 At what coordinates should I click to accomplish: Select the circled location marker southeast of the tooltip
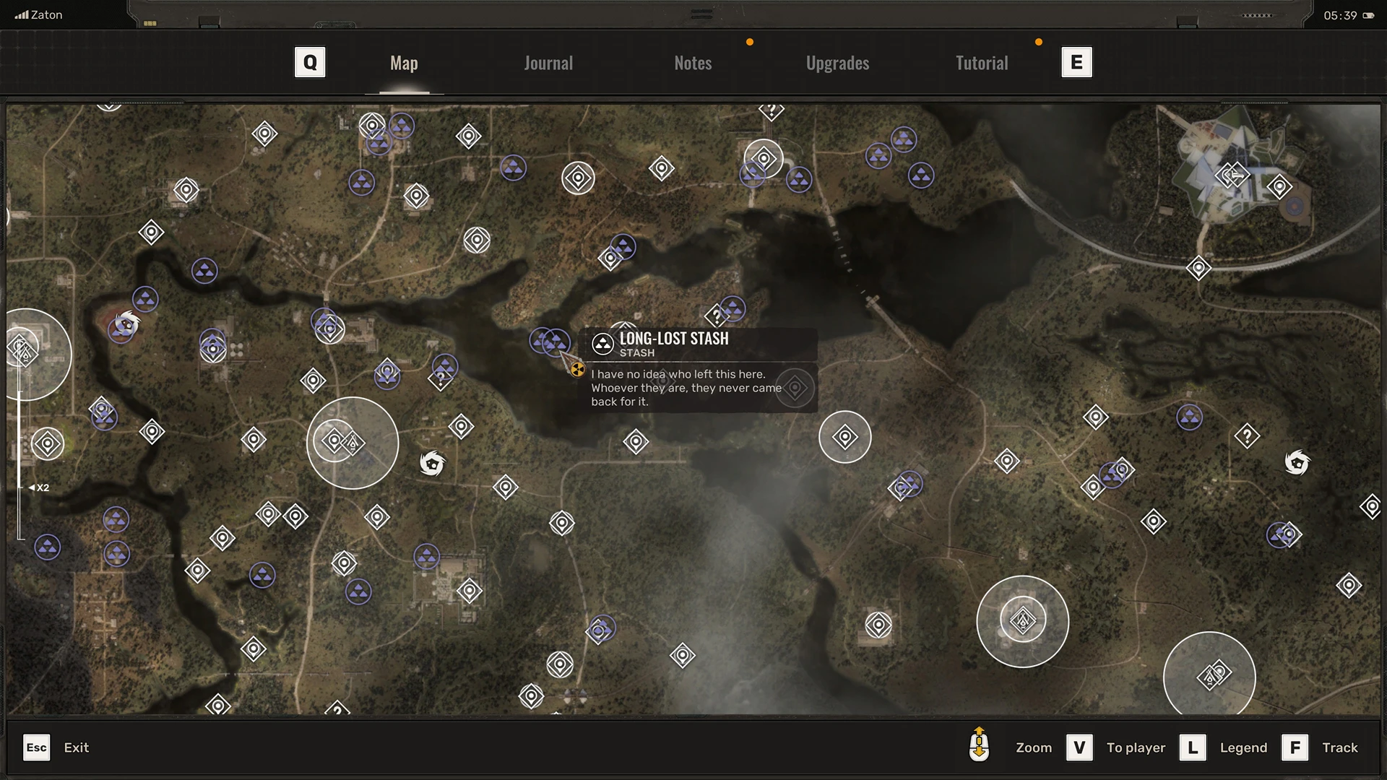[844, 437]
